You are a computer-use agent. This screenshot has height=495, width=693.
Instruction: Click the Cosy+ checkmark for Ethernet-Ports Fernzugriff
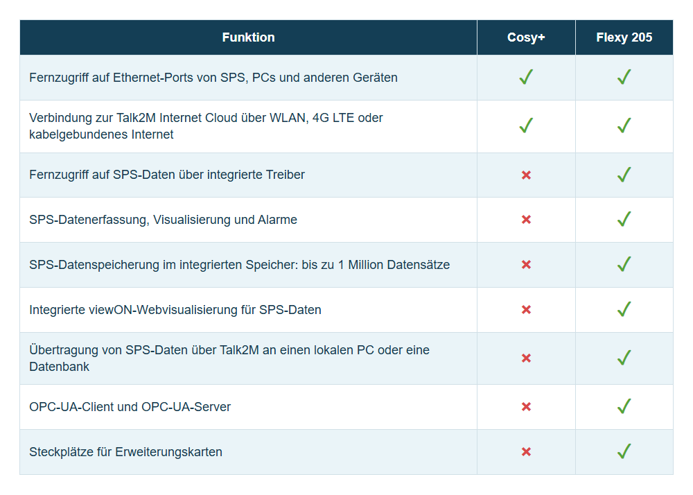(526, 77)
